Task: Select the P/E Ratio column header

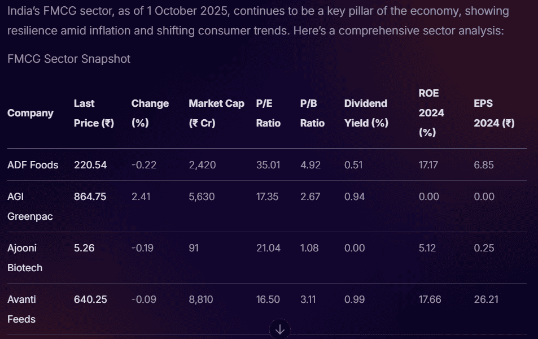Action: coord(268,113)
